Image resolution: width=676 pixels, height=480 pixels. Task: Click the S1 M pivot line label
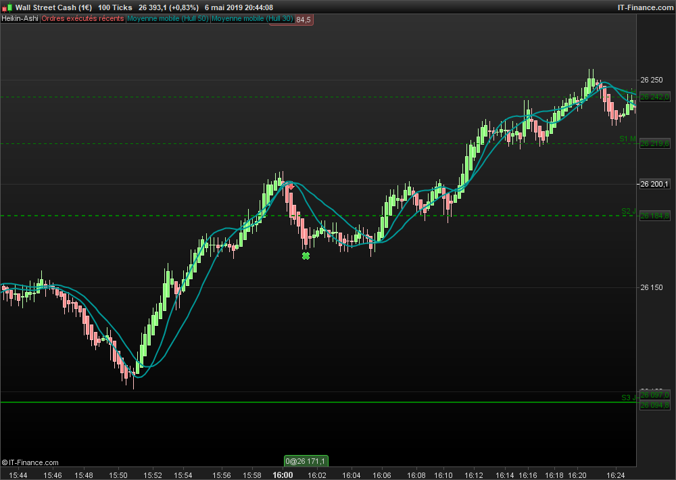[x=627, y=139]
